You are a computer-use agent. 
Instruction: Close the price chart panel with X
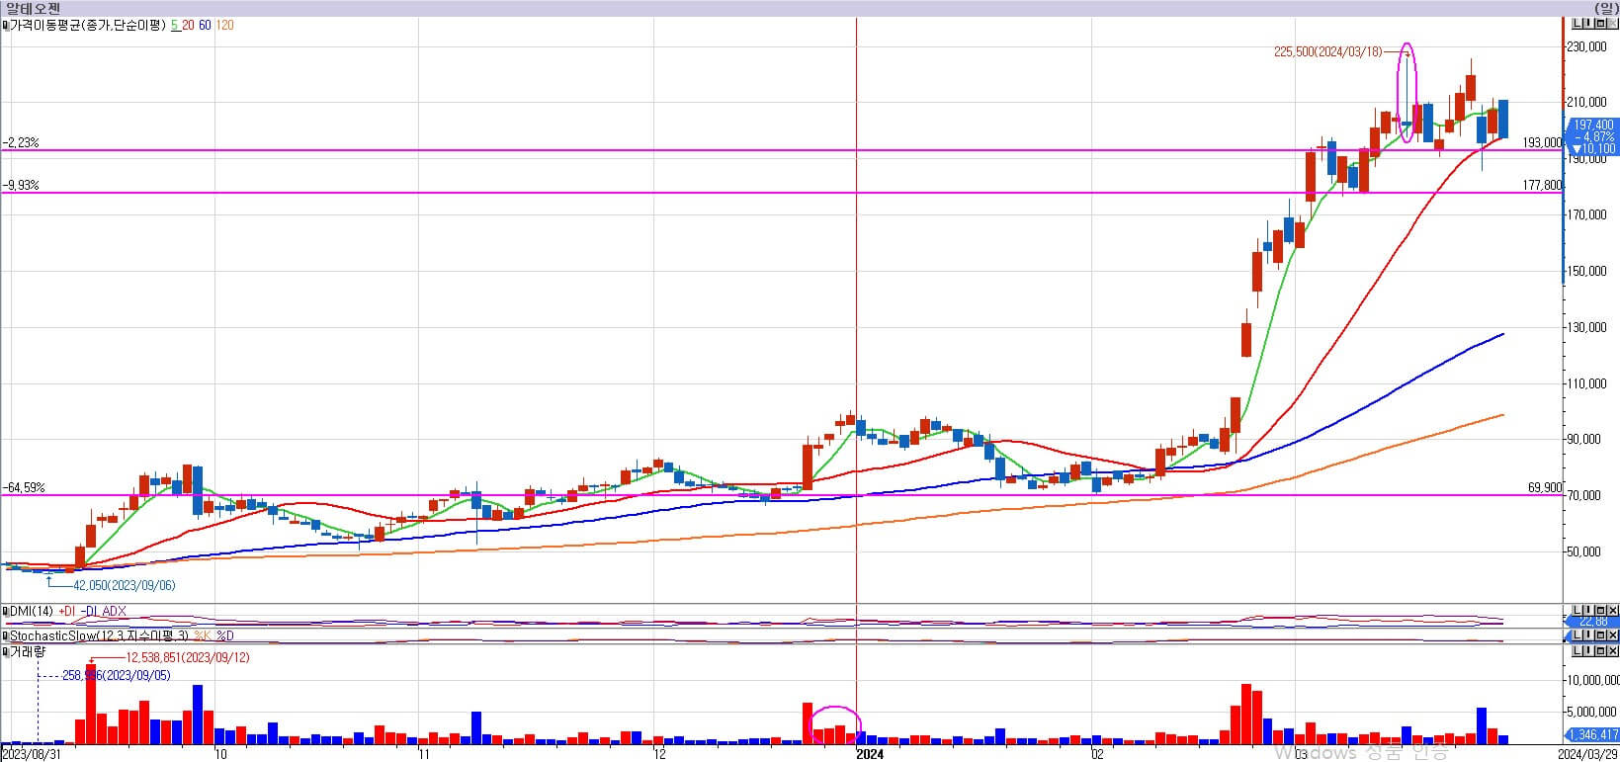[x=1613, y=23]
